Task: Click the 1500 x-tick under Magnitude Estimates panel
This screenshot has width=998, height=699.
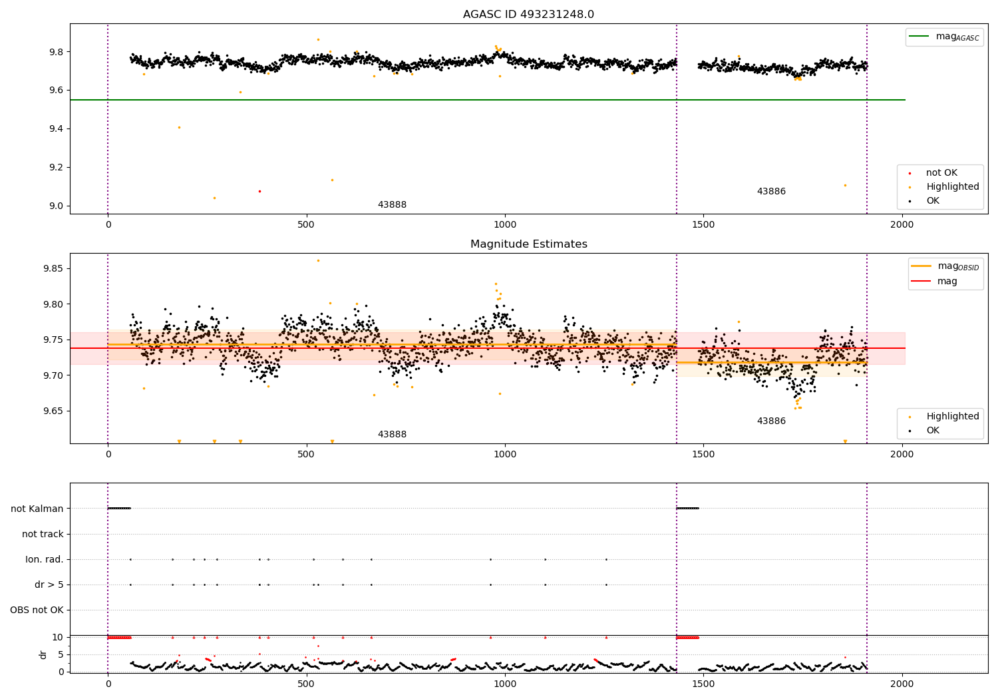Action: point(703,454)
